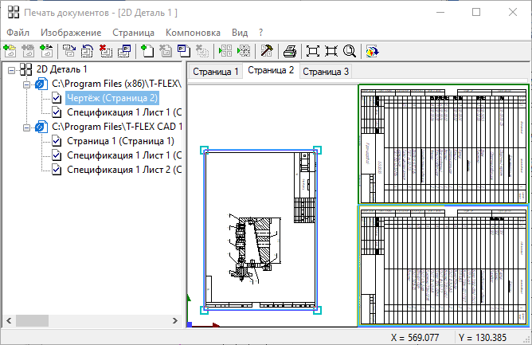The width and height of the screenshot is (532, 345).
Task: Click the red X delete icon
Action: pyautogui.click(x=106, y=51)
